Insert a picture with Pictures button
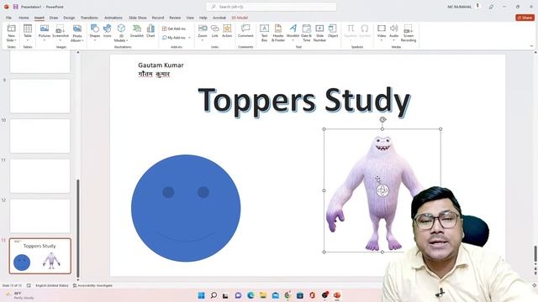This screenshot has width=538, height=302. click(x=45, y=31)
